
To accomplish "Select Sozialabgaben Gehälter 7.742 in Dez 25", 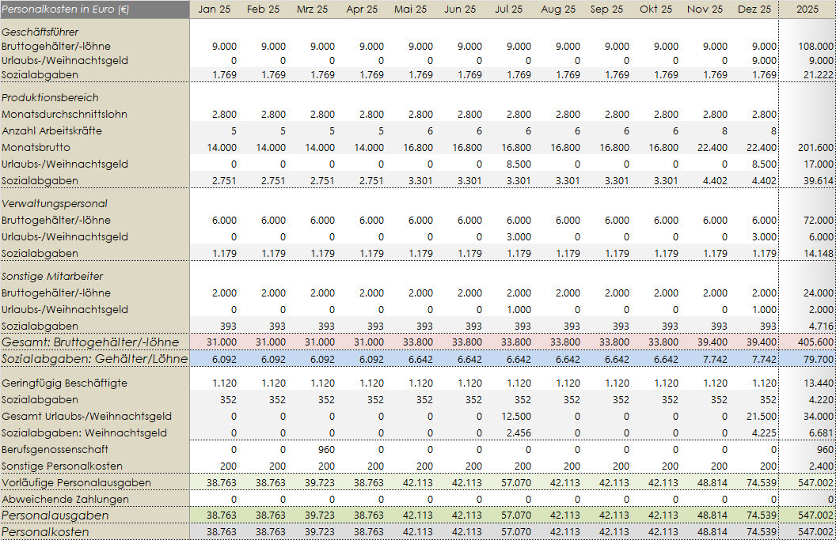I will click(764, 360).
